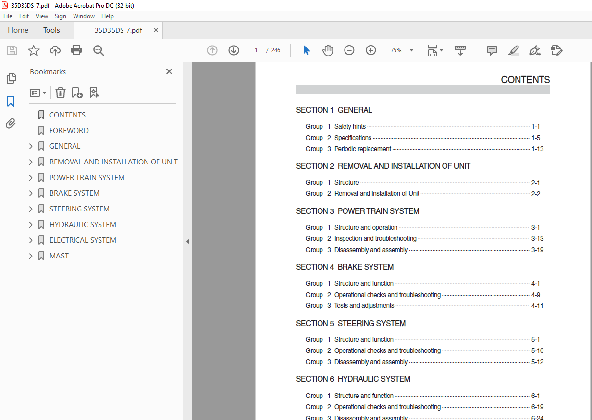
Task: Go to next page arrow
Action: pos(234,50)
